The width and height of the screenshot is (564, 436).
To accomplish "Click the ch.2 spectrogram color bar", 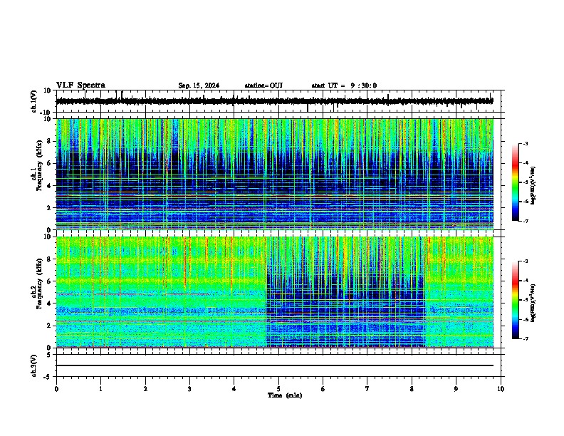I will (516, 300).
